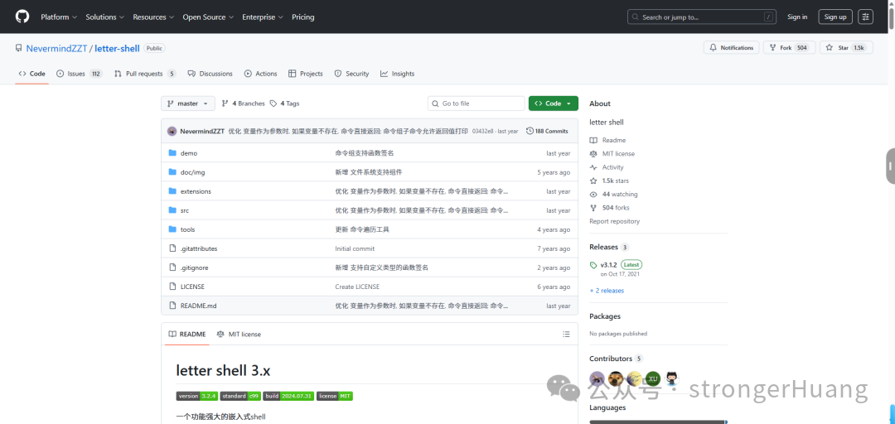Open the NevermindZZT owner link
The height and width of the screenshot is (424, 895).
point(56,49)
